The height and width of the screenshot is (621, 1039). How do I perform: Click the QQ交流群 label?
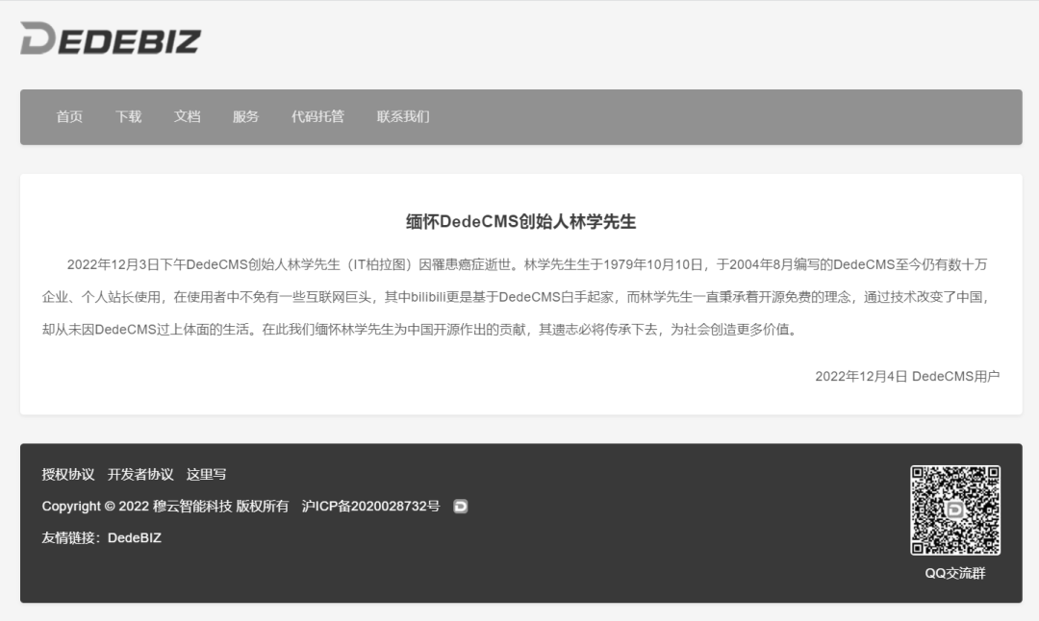pos(955,573)
